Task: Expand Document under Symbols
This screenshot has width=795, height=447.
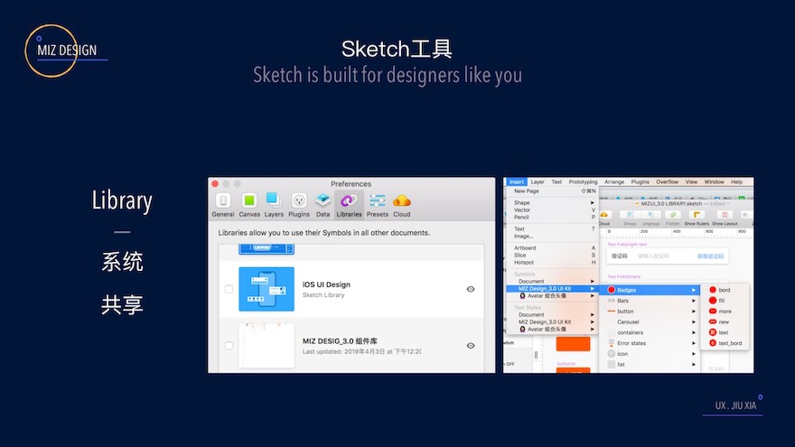Action: coord(553,281)
